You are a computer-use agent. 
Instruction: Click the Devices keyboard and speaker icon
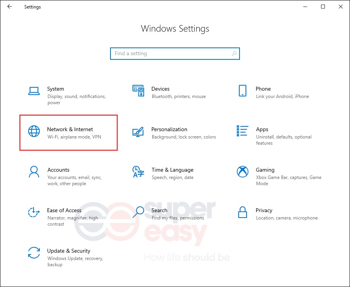[x=138, y=91]
